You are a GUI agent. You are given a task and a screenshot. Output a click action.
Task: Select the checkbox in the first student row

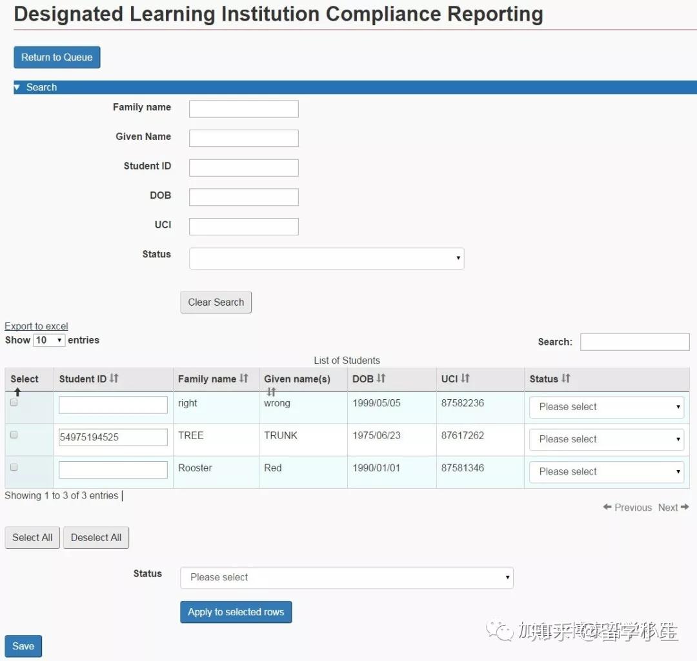(14, 402)
